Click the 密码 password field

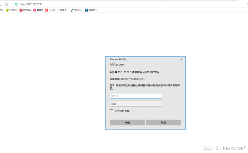coord(136,103)
